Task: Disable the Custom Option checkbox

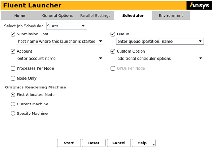Action: click(113, 51)
